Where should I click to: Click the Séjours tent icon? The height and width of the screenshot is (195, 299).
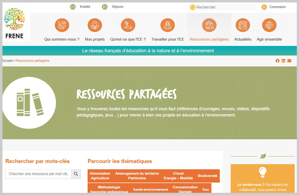tap(105, 7)
